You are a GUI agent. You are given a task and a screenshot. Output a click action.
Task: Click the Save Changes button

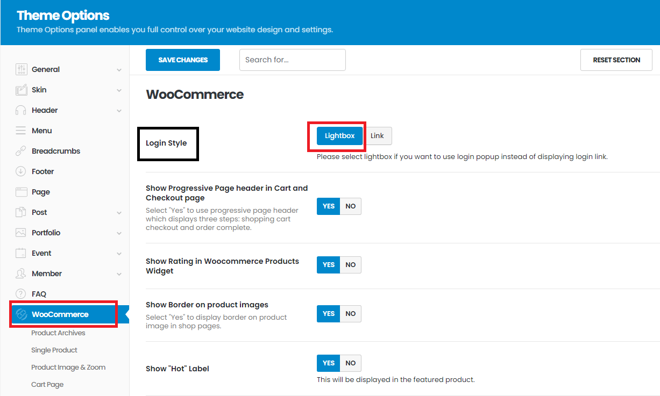coord(183,60)
